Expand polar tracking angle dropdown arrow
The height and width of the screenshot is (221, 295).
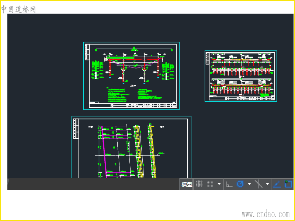tap(250, 184)
